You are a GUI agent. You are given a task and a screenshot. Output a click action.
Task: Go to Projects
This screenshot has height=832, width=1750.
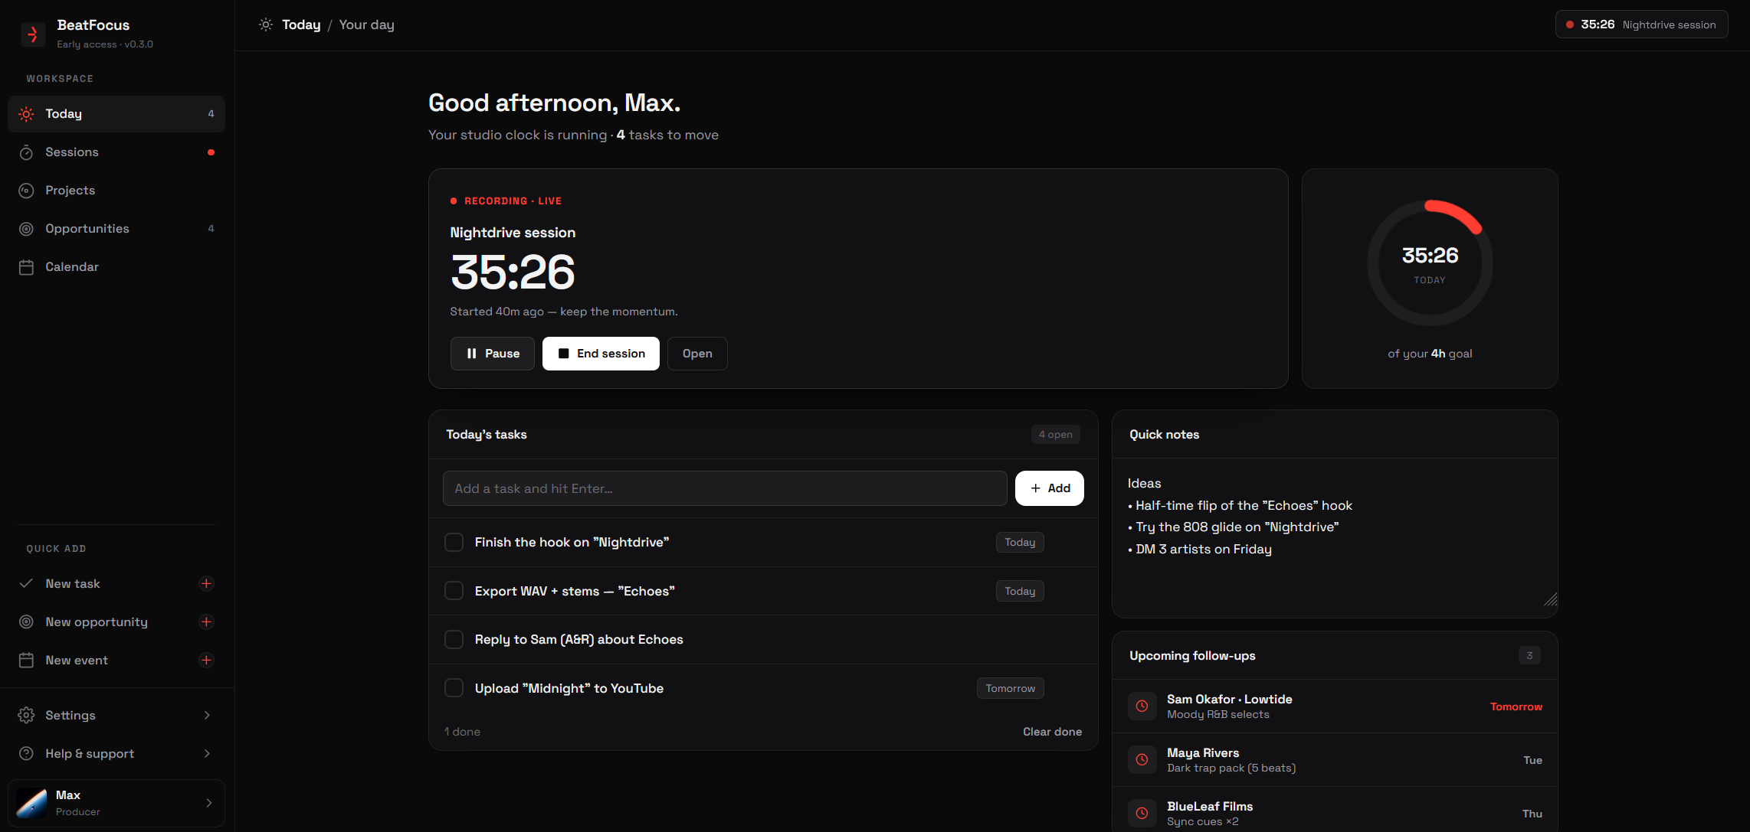click(116, 191)
